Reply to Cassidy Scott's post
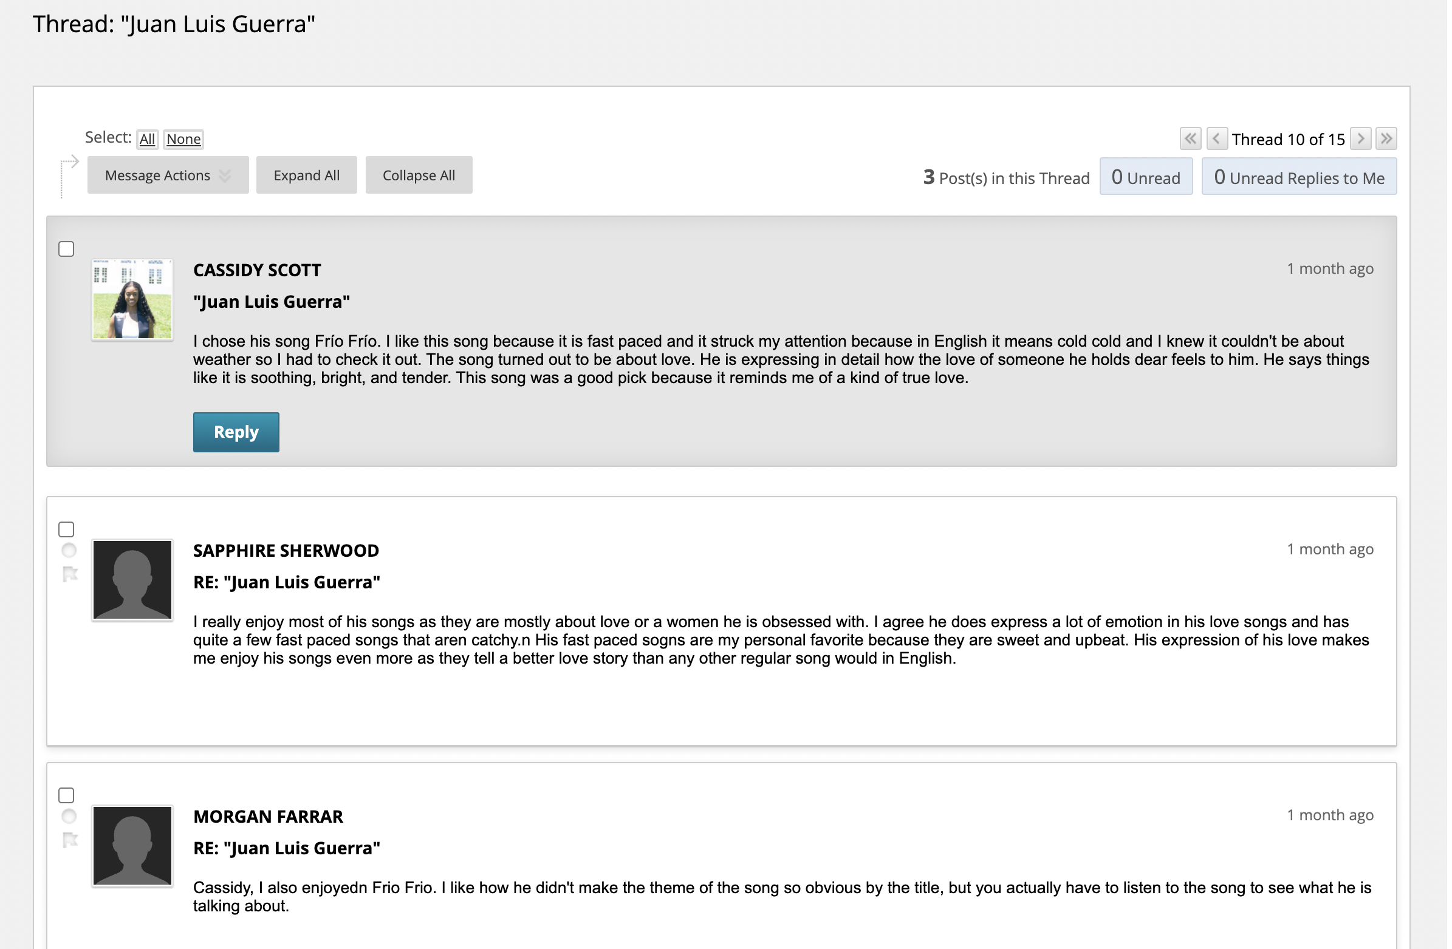The width and height of the screenshot is (1452, 949). pyautogui.click(x=236, y=432)
